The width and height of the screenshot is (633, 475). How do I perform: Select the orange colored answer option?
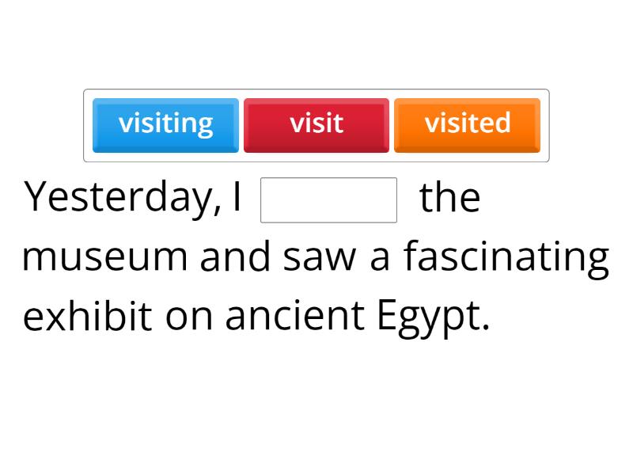click(467, 124)
